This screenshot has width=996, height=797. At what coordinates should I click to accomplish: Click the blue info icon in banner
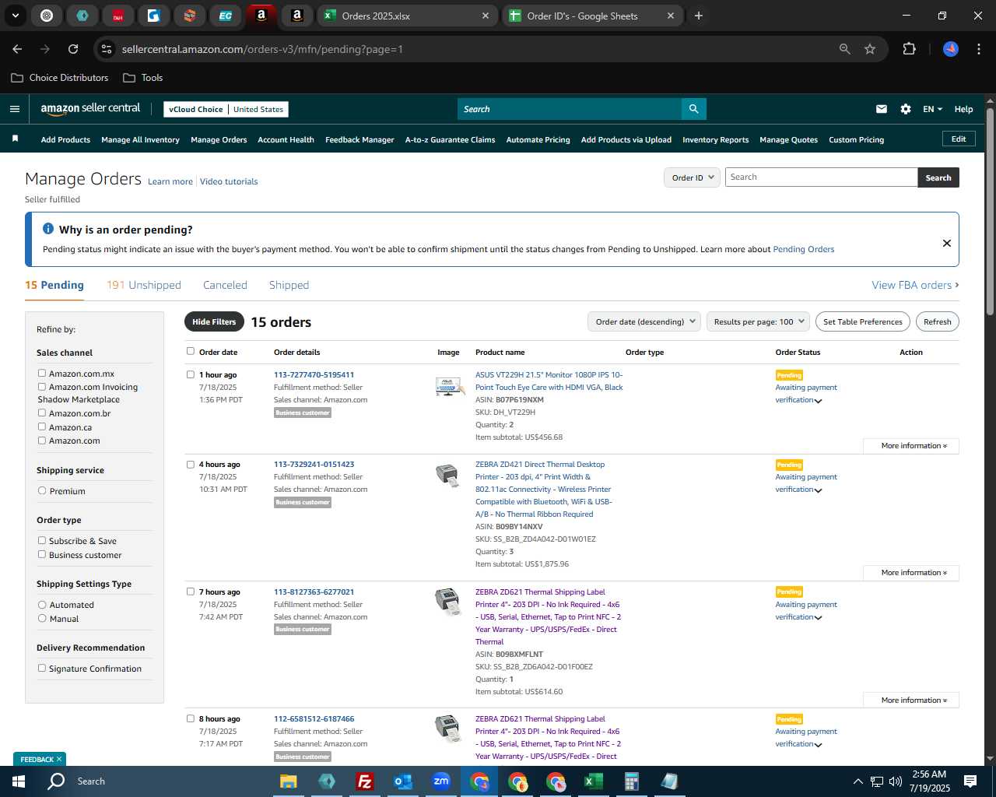coord(48,229)
